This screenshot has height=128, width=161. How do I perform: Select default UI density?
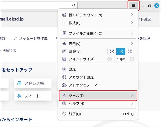[x=121, y=51]
